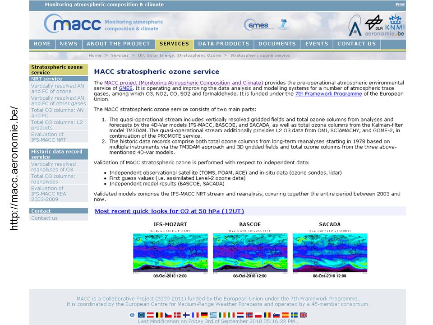
Task: Open CONTACT US in navigation bar
Action: (x=357, y=44)
